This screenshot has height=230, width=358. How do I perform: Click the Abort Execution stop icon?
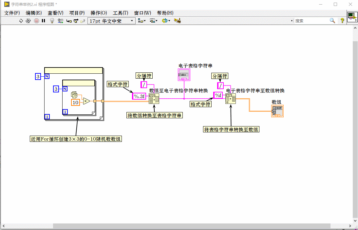[x=36, y=21]
